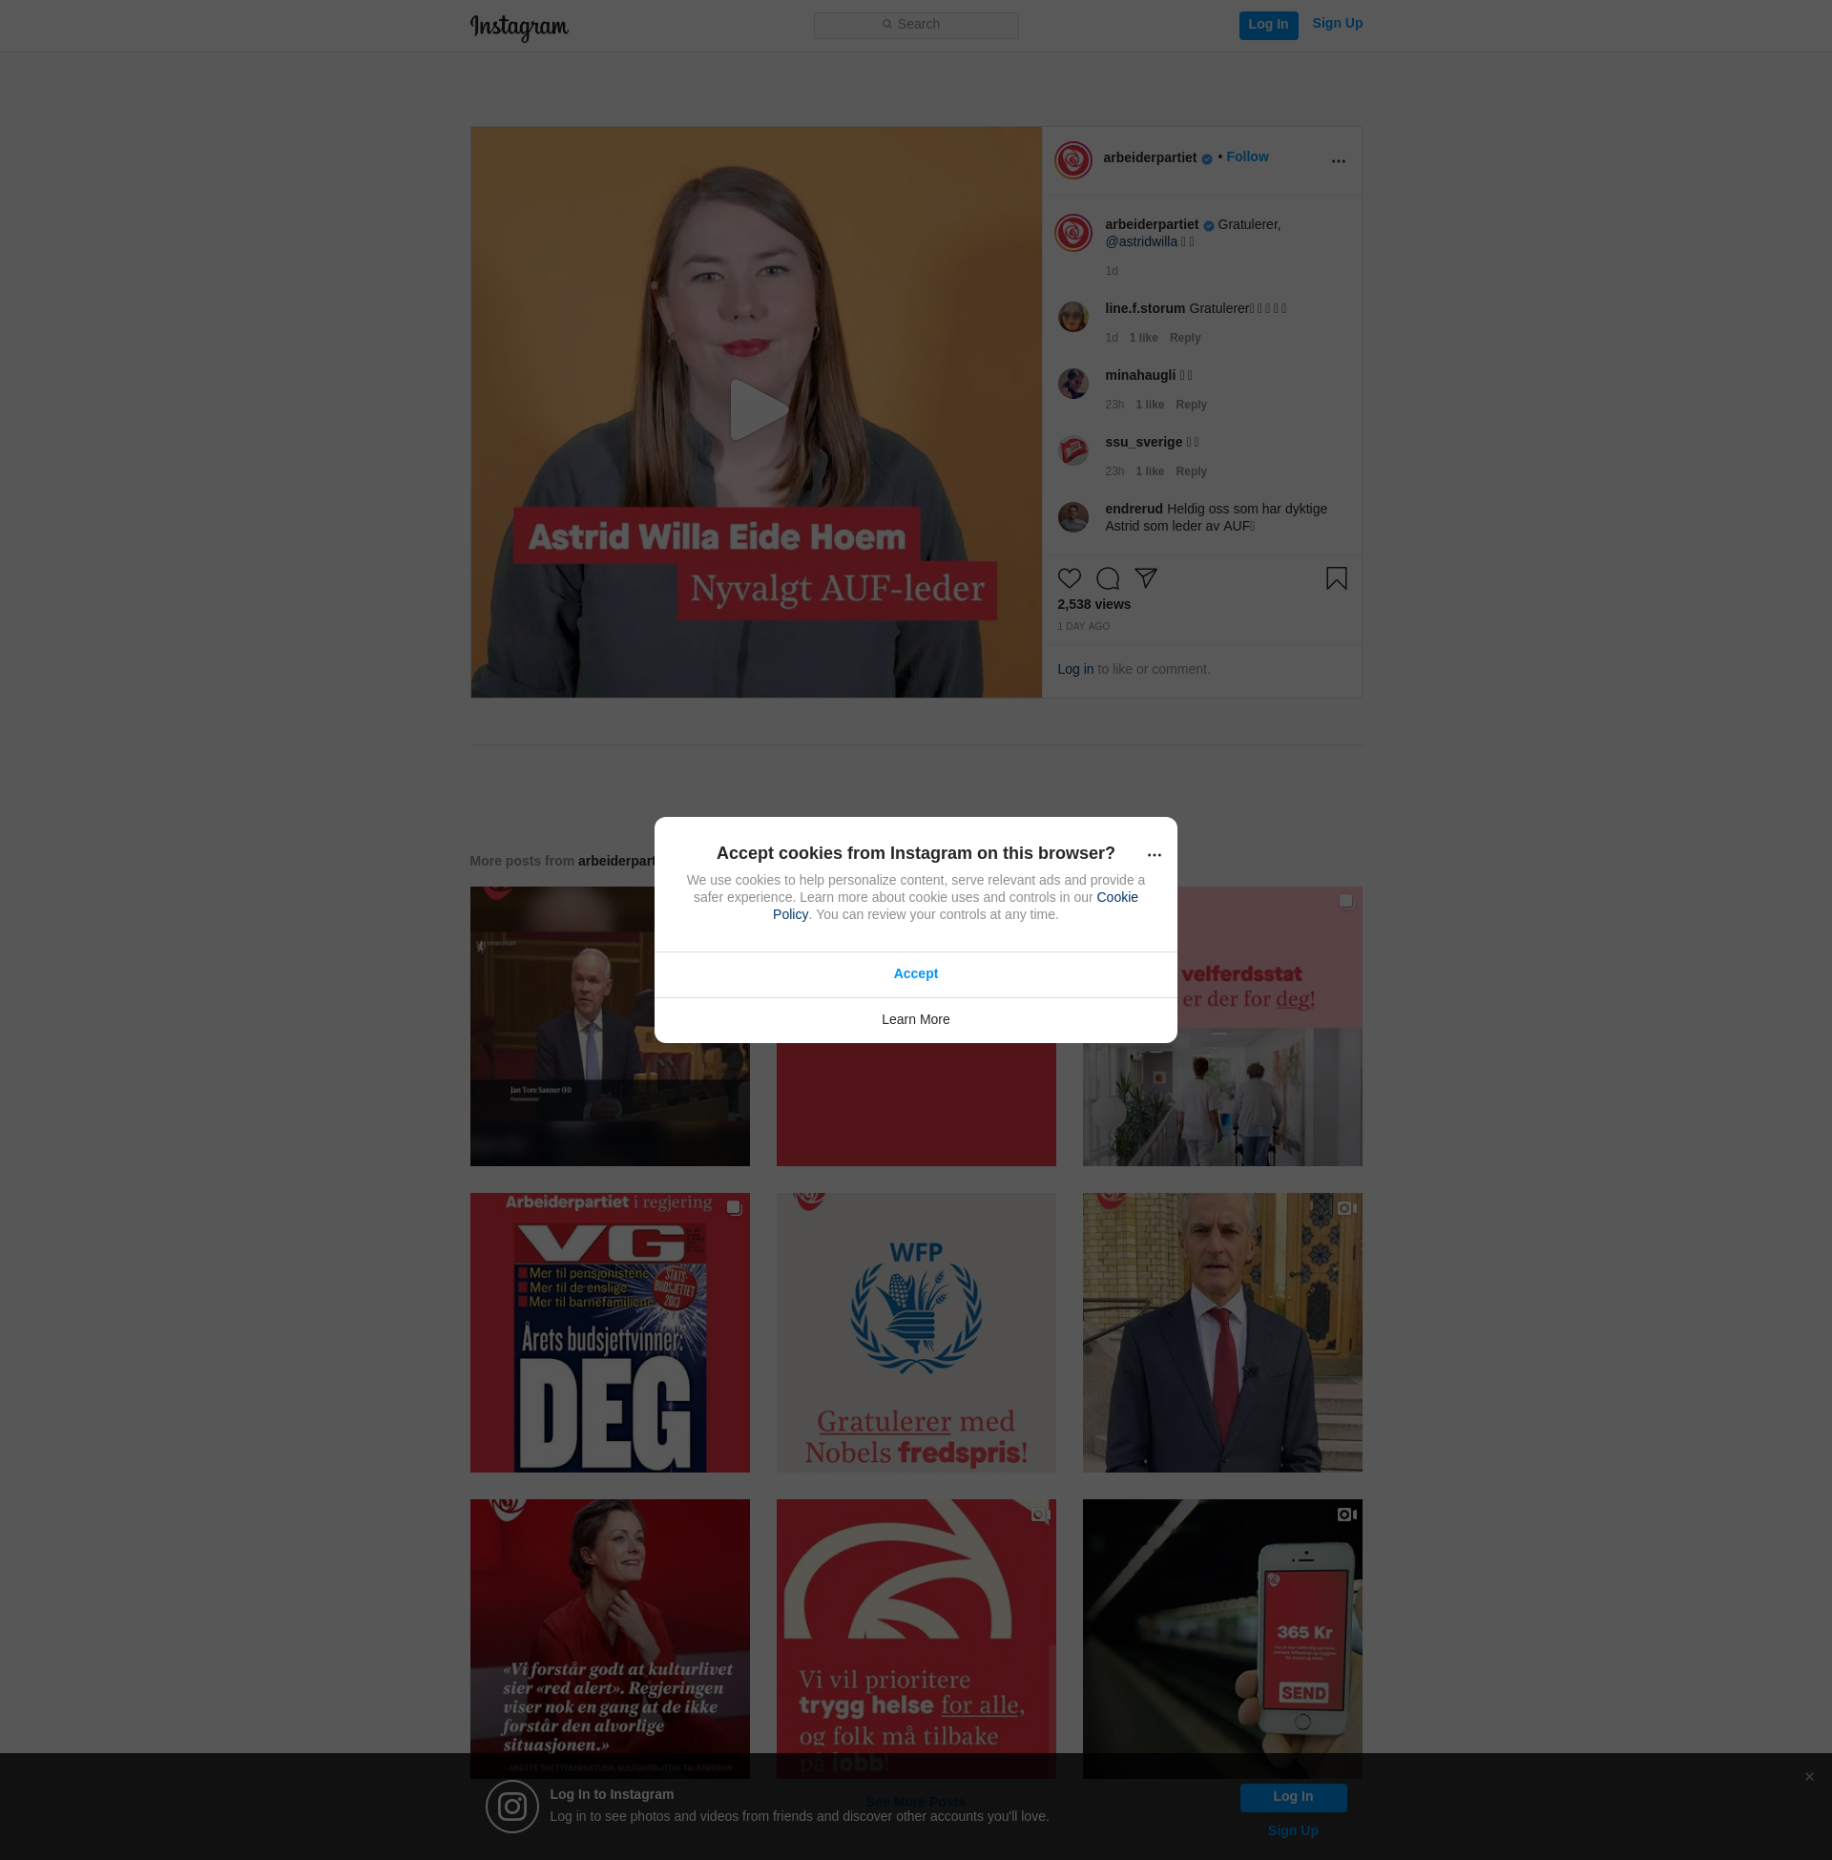Follow the arbeiderpartiet account
The height and width of the screenshot is (1860, 1832).
(1247, 157)
